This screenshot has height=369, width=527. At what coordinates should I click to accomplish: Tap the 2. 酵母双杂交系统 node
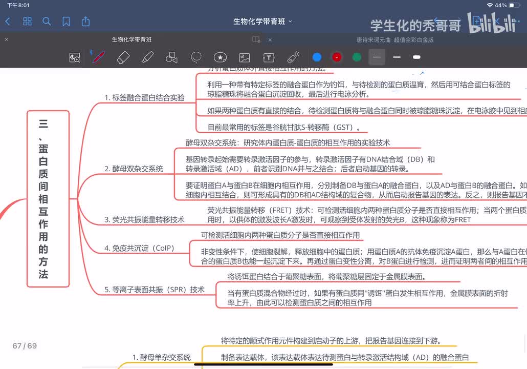pyautogui.click(x=134, y=169)
